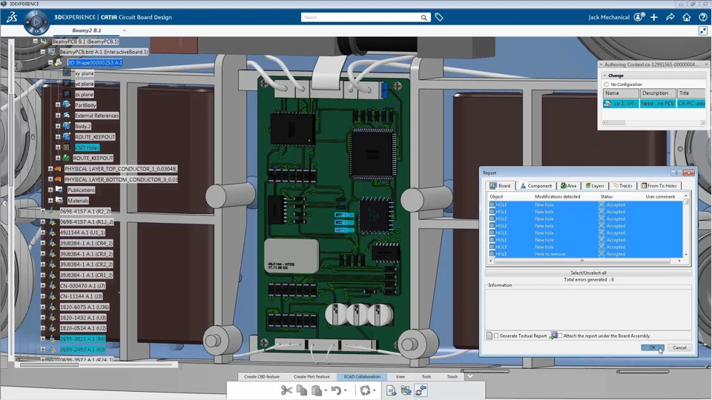Switch to the From To Holes tab
The height and width of the screenshot is (400, 712).
tap(659, 186)
